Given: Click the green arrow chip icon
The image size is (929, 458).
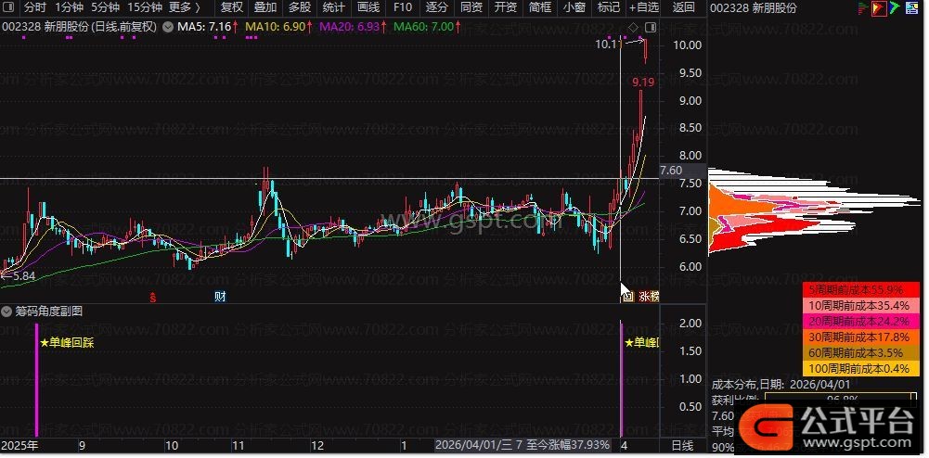Looking at the screenshot, I should click(895, 8).
